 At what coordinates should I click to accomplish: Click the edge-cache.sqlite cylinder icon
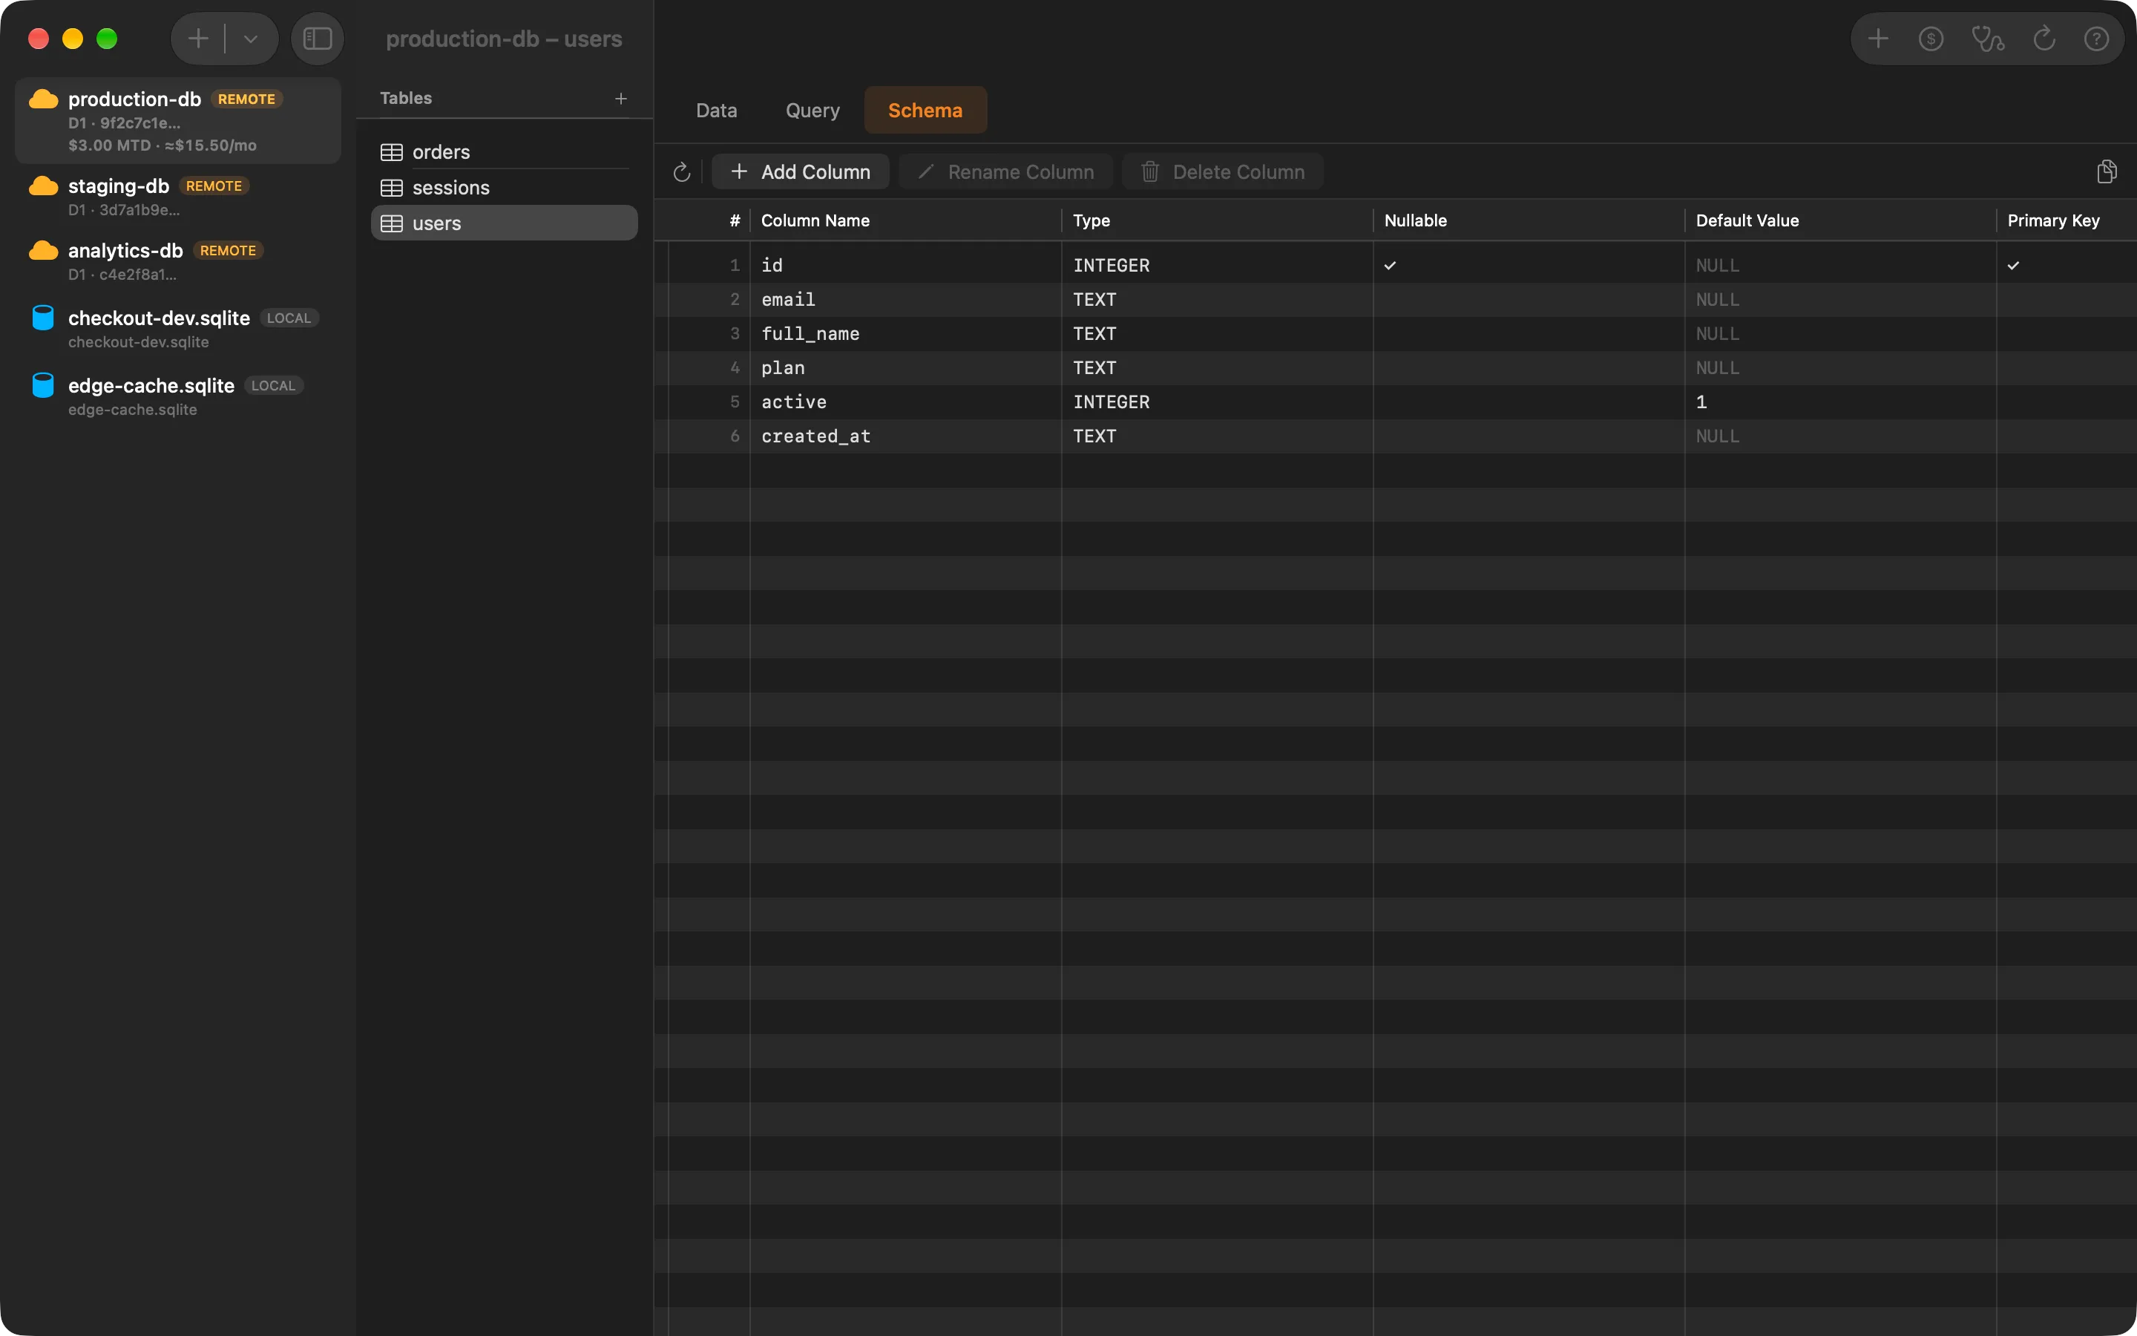pos(43,385)
